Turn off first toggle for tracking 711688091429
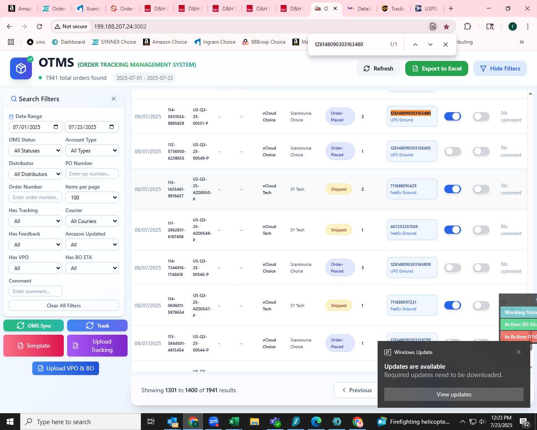This screenshot has height=430, width=537. coord(453,189)
